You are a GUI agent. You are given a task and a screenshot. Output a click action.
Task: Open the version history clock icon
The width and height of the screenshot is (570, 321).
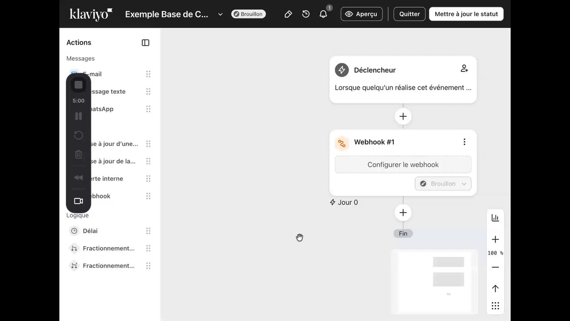(306, 14)
